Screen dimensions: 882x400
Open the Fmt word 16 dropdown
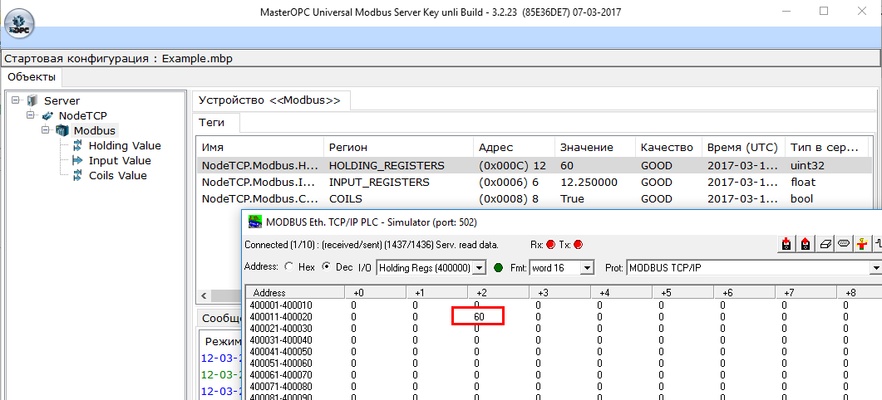coord(587,268)
